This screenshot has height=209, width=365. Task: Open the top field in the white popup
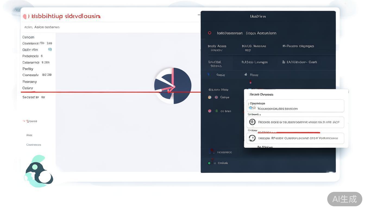coord(295,106)
